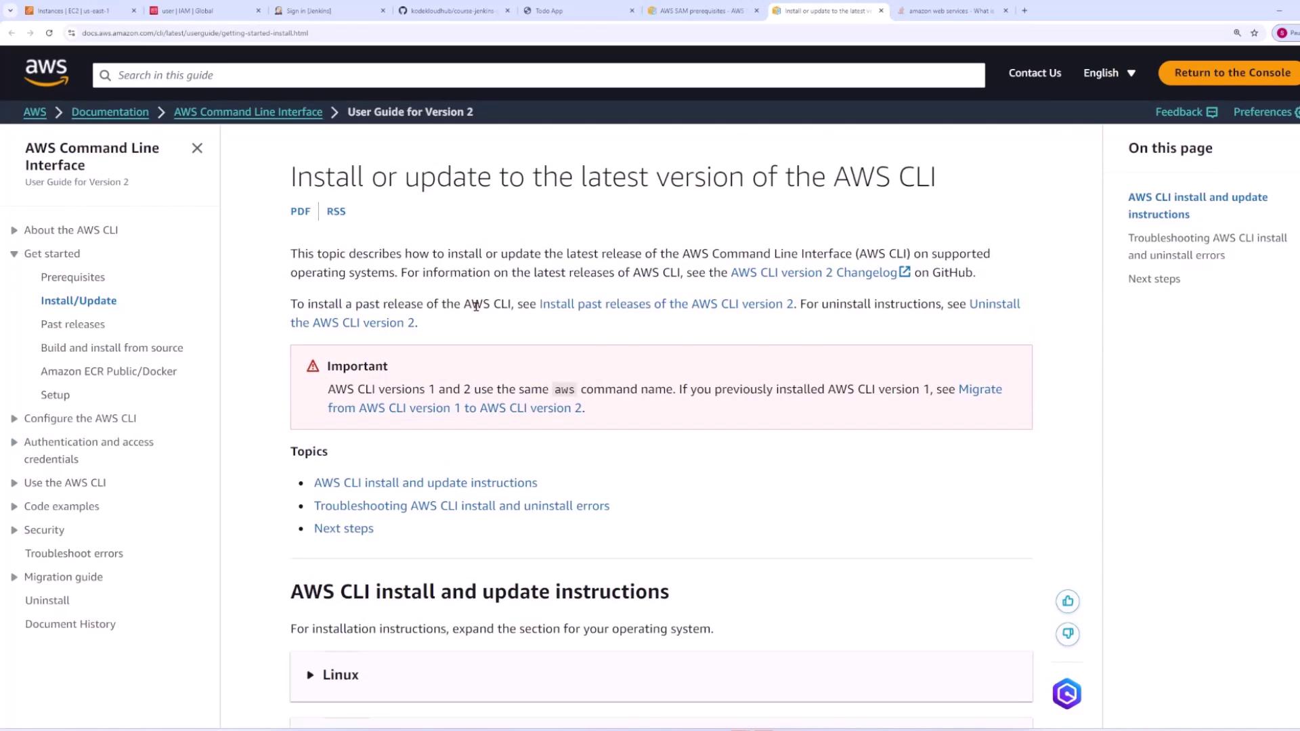The image size is (1300, 731).
Task: Switch to the Sign in Jenkins tab
Action: click(309, 11)
